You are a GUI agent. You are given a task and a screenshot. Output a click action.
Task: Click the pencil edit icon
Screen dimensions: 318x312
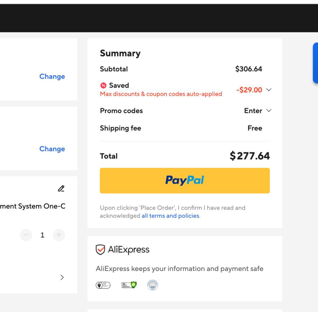coord(61,189)
